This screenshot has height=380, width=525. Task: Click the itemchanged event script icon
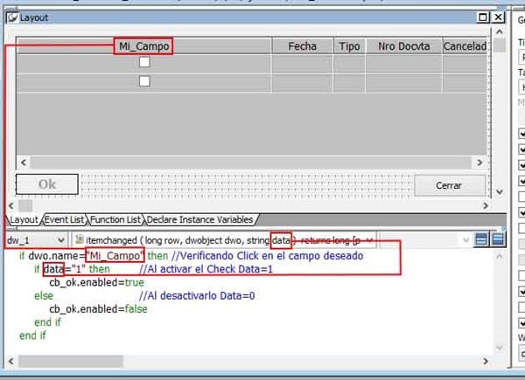[80, 239]
